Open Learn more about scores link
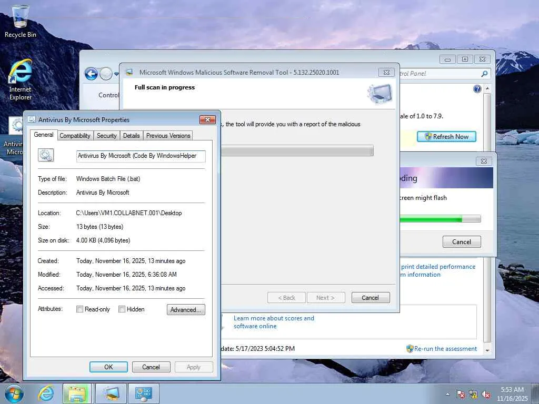The width and height of the screenshot is (539, 404). [x=274, y=322]
